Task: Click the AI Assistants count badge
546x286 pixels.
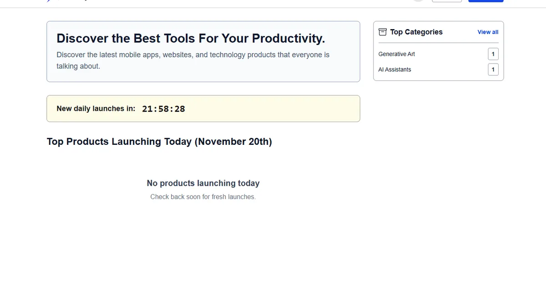Action: [x=493, y=69]
